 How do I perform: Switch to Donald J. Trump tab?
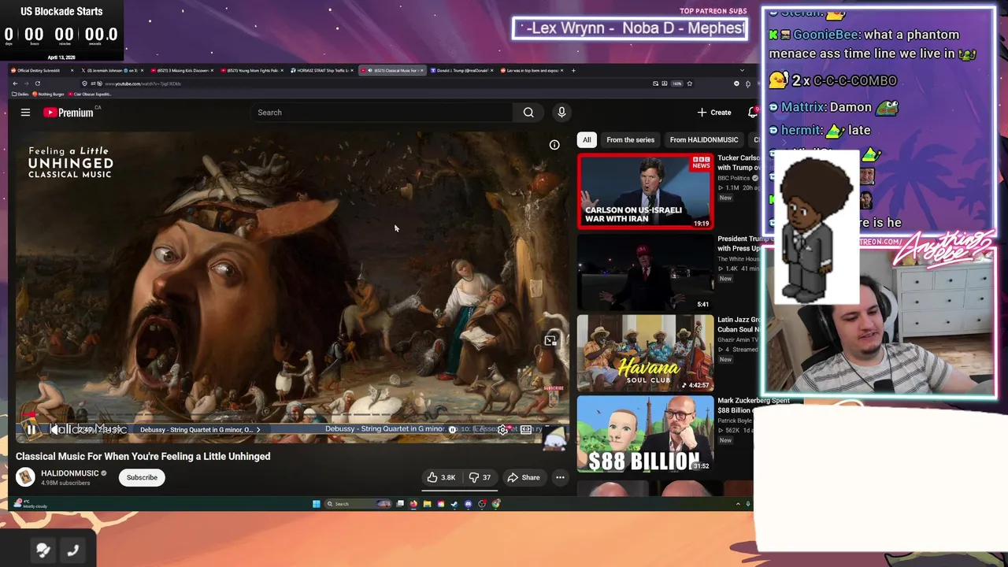point(462,70)
